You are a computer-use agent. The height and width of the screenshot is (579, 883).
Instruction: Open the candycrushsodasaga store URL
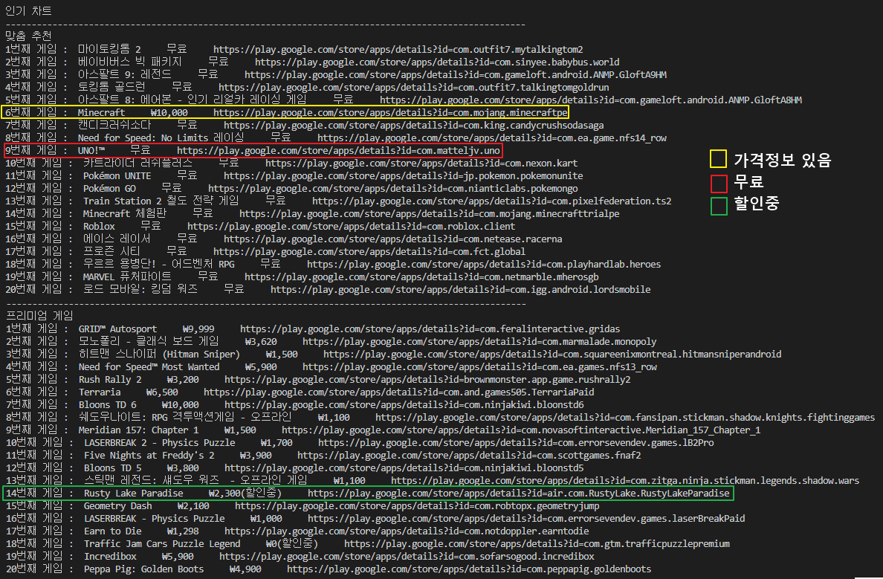pyautogui.click(x=414, y=125)
